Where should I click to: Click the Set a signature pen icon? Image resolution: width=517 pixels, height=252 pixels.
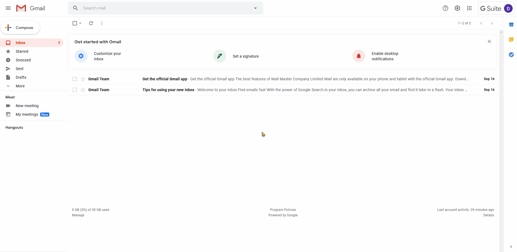click(220, 56)
